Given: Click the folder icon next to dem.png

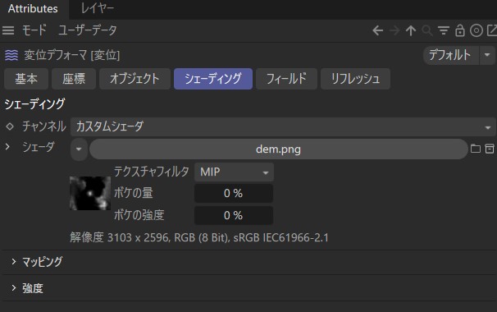Looking at the screenshot, I should pos(475,149).
